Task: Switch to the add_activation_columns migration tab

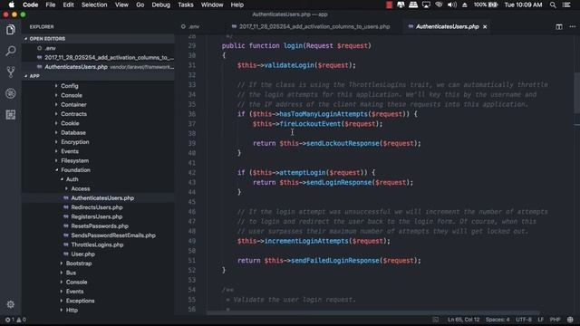Action: 311,26
